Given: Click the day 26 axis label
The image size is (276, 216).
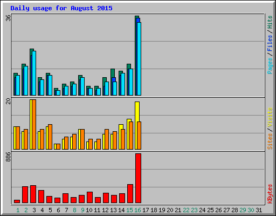Looking at the screenshot, I should click(218, 210).
